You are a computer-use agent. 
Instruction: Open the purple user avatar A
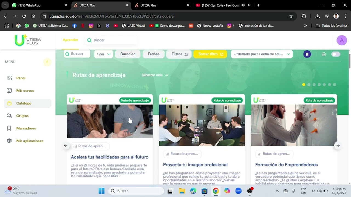click(x=342, y=40)
